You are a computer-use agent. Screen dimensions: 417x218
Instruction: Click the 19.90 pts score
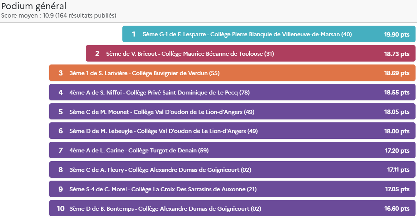[x=396, y=34]
